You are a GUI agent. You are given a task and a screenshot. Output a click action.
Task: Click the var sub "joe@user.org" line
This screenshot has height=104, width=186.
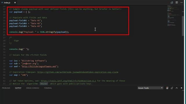[x=24, y=64]
